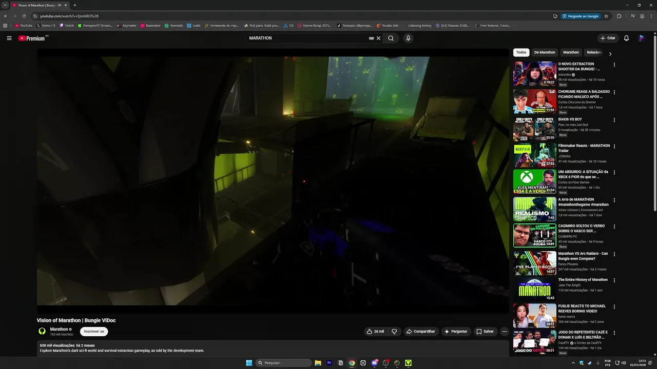Image resolution: width=657 pixels, height=369 pixels.
Task: Click the Perguntar ask button
Action: 456,332
